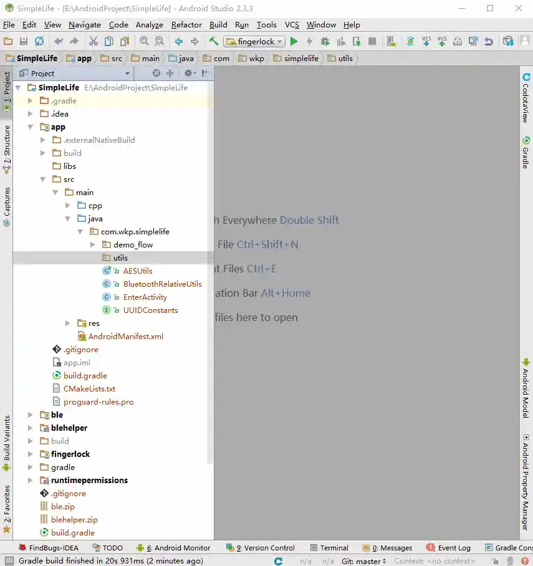Open the Project view type dropdown
The width and height of the screenshot is (533, 566).
click(x=127, y=74)
